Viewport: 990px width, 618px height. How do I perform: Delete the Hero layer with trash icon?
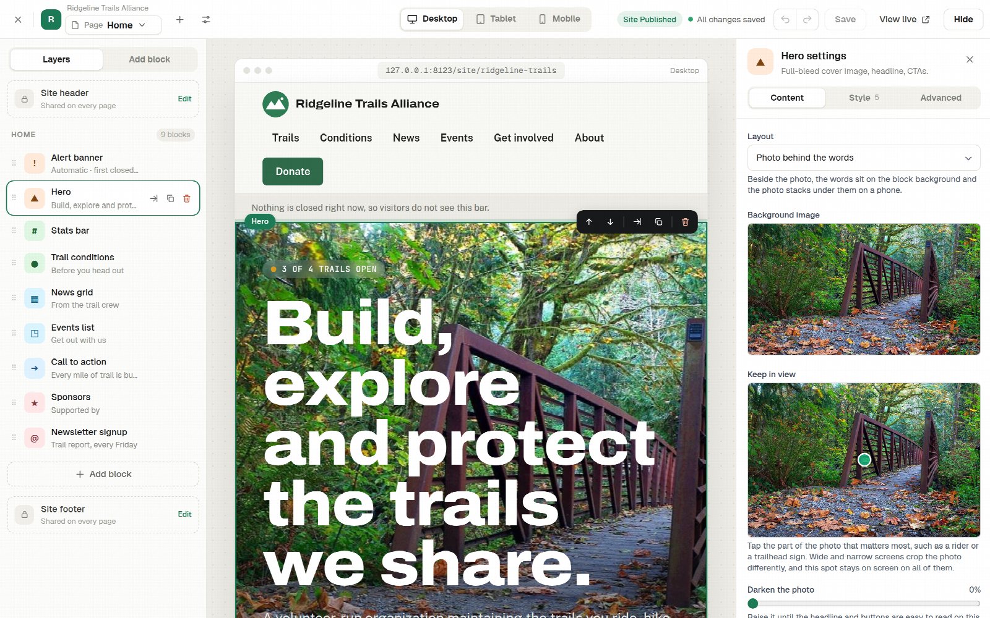[187, 198]
